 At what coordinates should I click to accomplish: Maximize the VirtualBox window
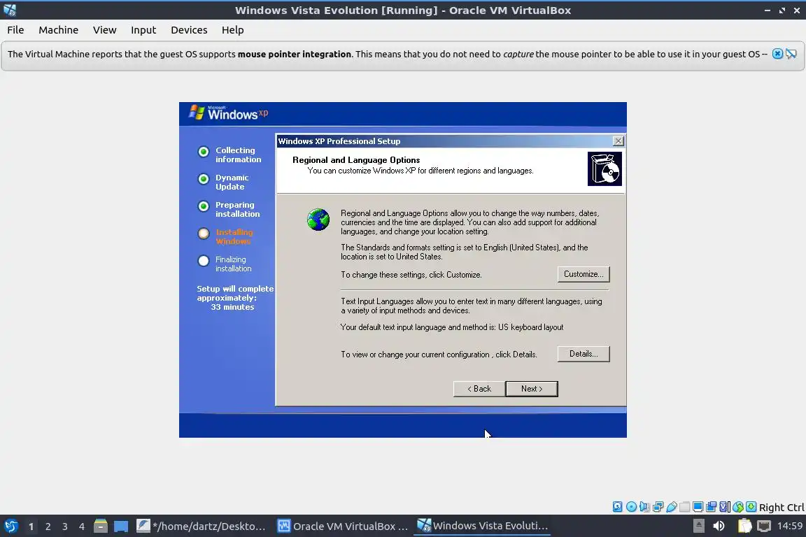point(782,10)
